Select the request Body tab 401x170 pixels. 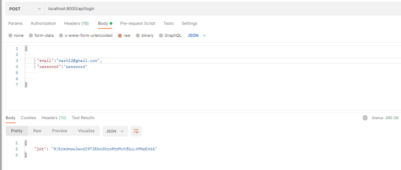(105, 23)
